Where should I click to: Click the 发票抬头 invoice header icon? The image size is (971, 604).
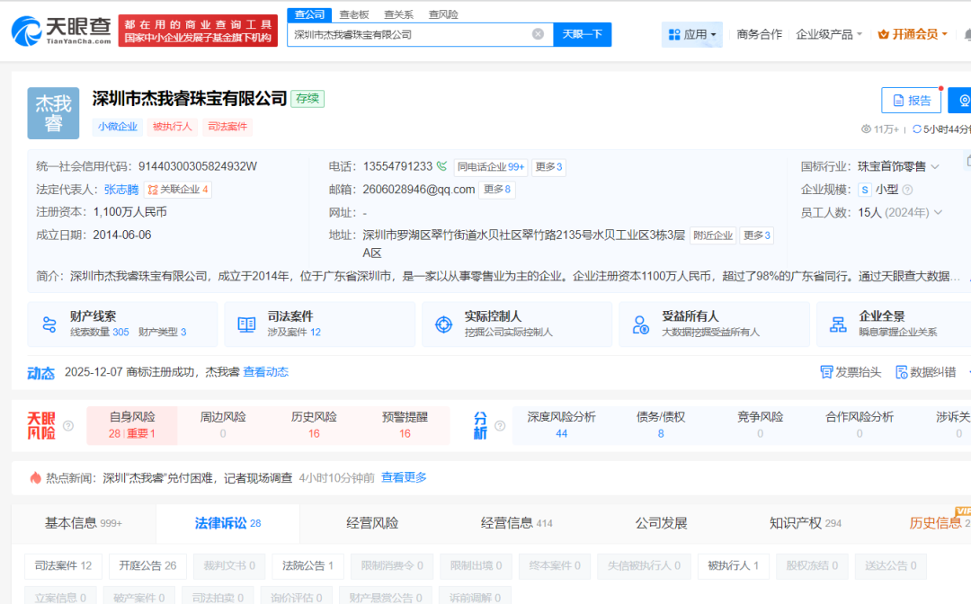click(826, 372)
